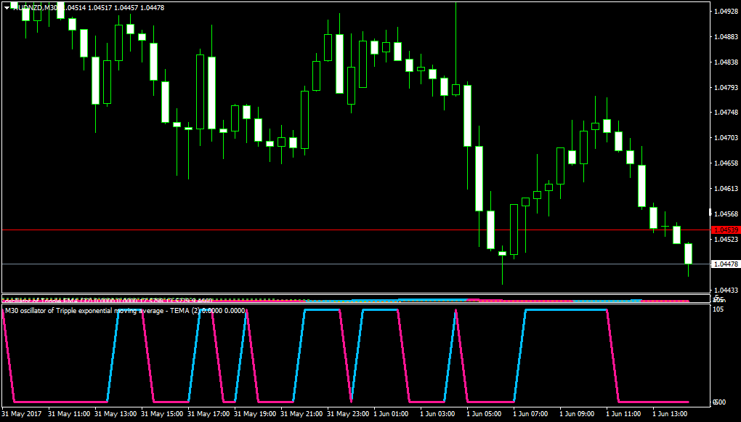This screenshot has width=741, height=422.
Task: Click the 1.04793 price scale label
Action: tap(726, 87)
